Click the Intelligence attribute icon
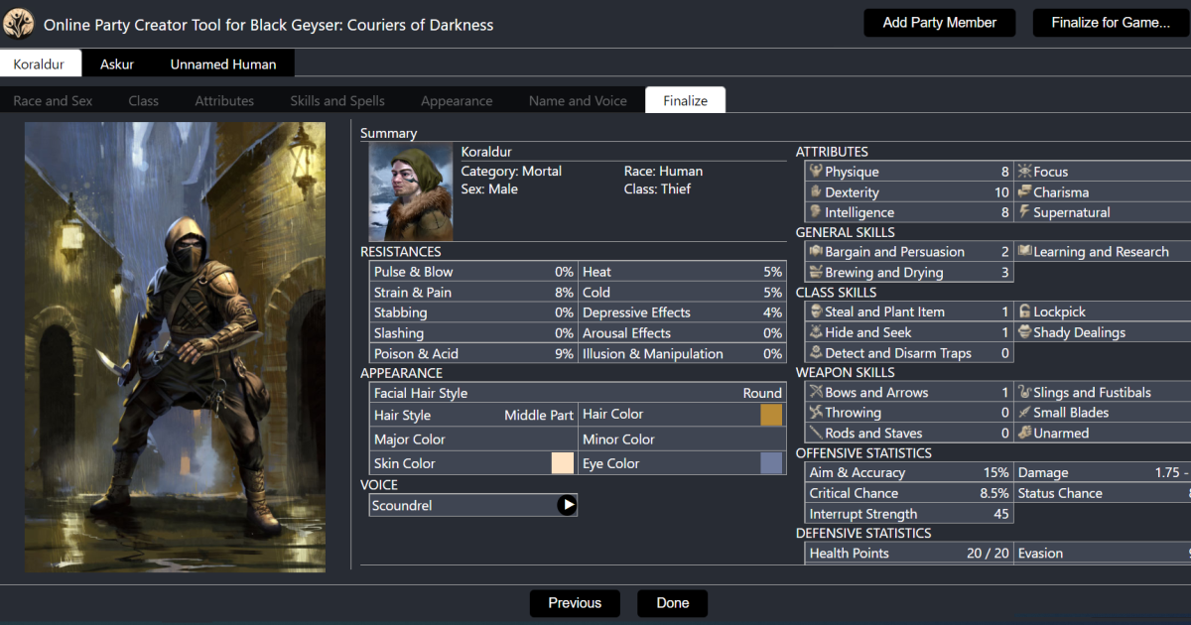This screenshot has height=625, width=1191. point(816,212)
